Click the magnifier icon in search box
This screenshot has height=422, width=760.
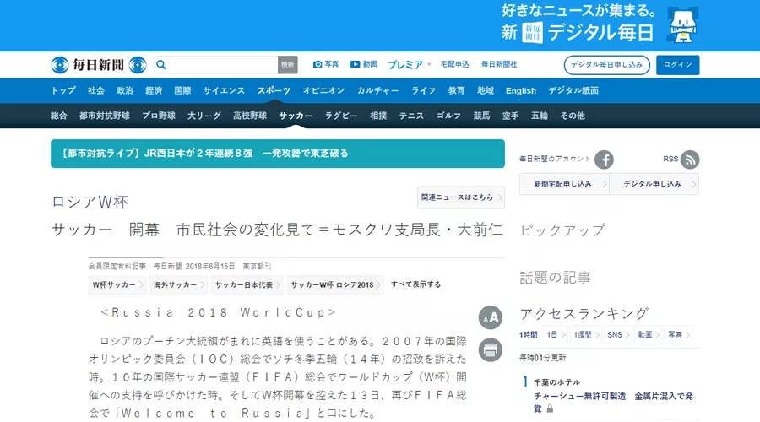(x=161, y=65)
